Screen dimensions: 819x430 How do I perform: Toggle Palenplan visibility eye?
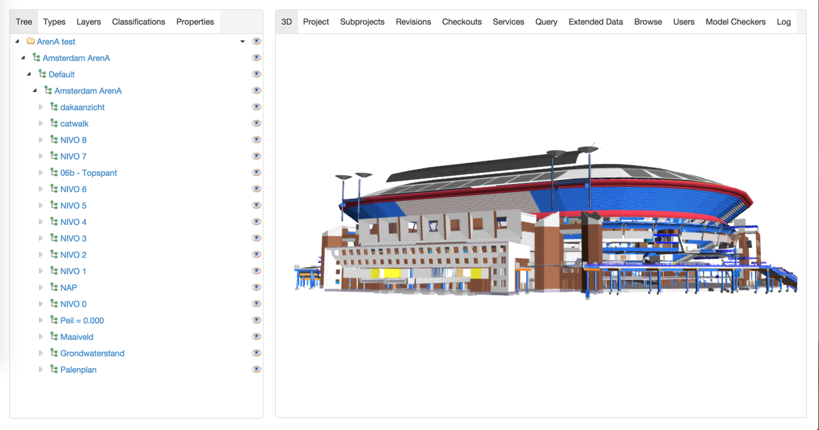coord(257,369)
